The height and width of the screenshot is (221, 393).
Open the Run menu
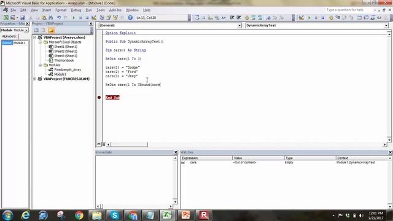(x=88, y=10)
